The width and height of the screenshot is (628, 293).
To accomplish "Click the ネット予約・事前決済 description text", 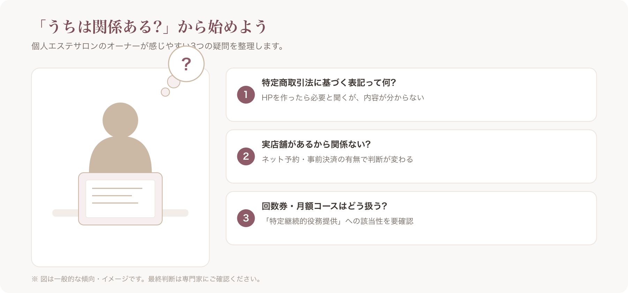I will point(337,159).
